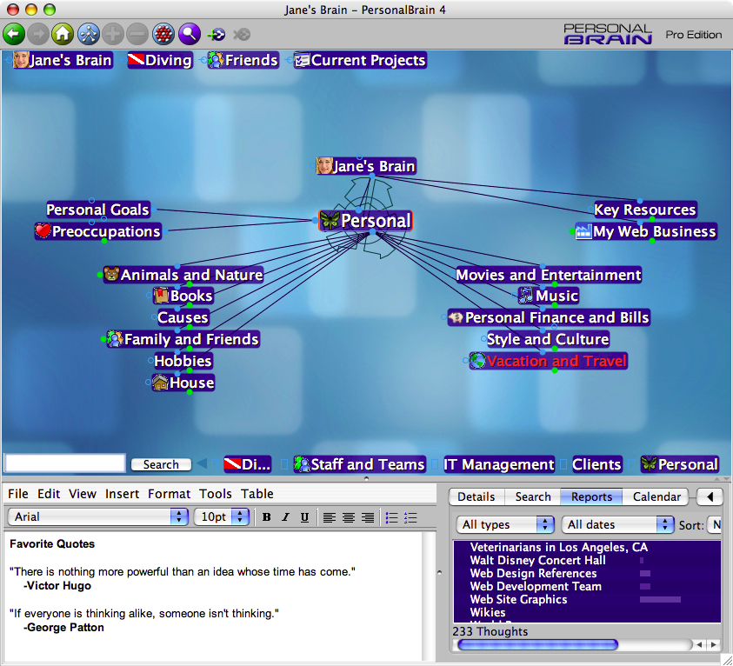Open the Sort dropdown in Reports
Image resolution: width=733 pixels, height=666 pixels.
714,525
